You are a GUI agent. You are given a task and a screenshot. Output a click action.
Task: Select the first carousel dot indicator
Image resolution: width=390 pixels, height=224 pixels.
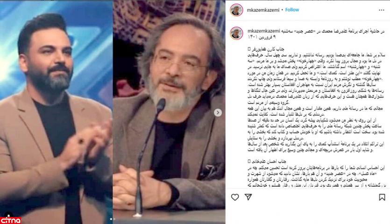111,219
